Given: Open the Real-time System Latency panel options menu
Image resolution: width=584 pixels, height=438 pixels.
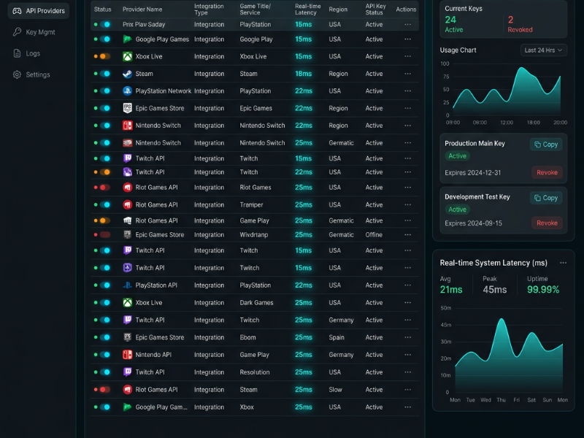Looking at the screenshot, I should pyautogui.click(x=563, y=263).
